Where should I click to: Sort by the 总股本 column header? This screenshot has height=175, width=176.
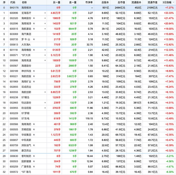click(105, 2)
